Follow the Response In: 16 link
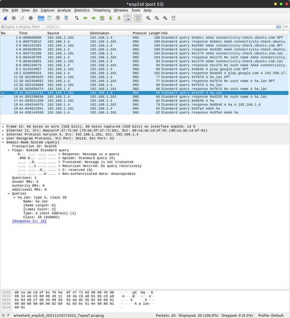290x318 pixels. click(x=29, y=221)
